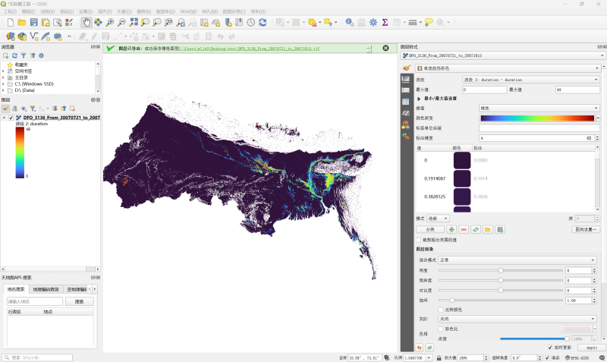Click the Refresh map icon
This screenshot has width=607, height=362.
(x=263, y=23)
